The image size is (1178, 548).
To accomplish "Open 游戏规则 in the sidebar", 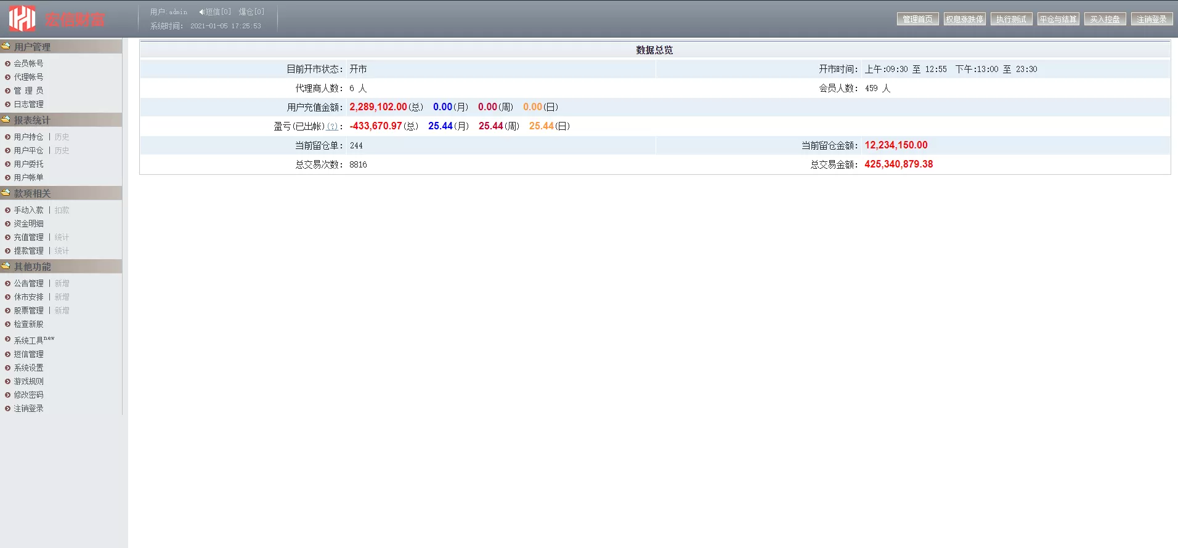I will coord(29,381).
